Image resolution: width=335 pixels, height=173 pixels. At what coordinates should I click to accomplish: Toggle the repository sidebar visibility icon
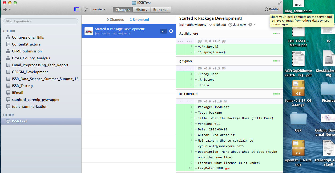point(77,10)
